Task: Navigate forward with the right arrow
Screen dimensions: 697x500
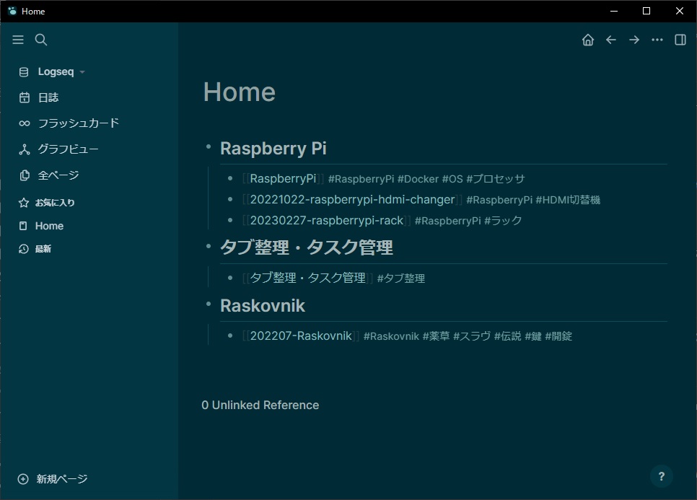Action: coord(634,40)
